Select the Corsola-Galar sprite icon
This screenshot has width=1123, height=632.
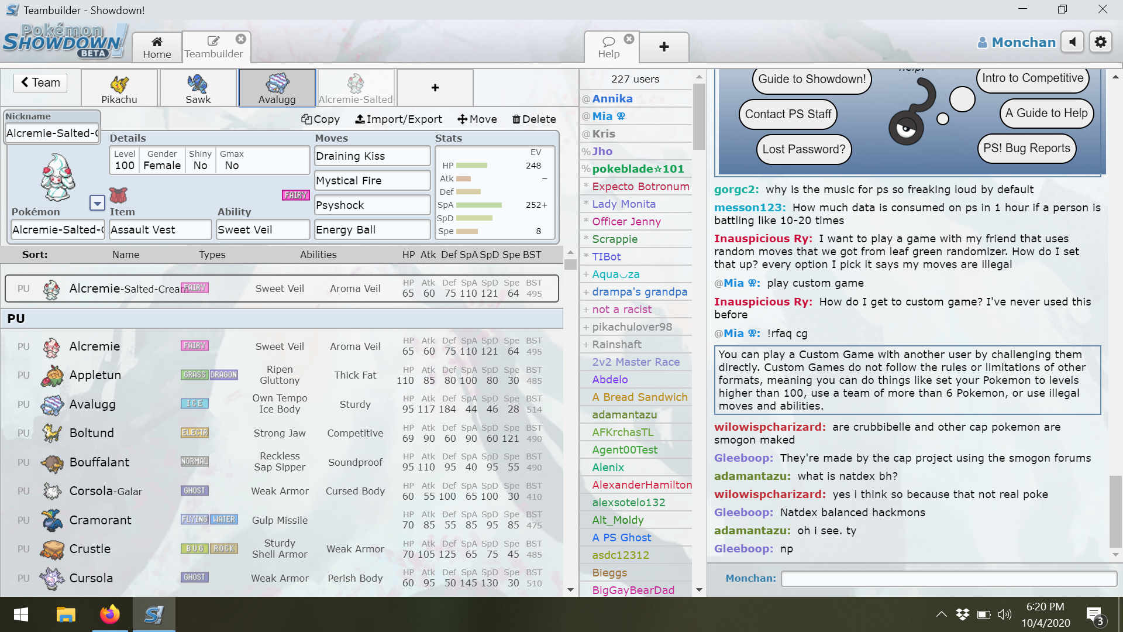[52, 491]
